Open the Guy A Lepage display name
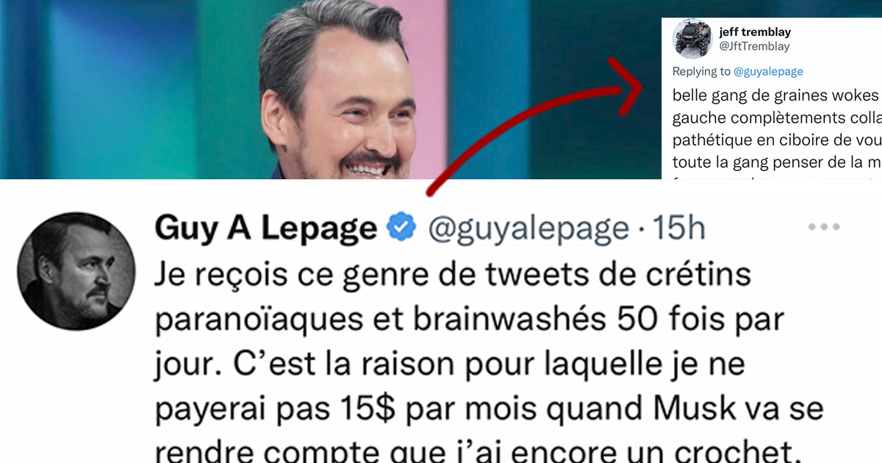Viewport: 882px width, 463px height. pos(265,229)
